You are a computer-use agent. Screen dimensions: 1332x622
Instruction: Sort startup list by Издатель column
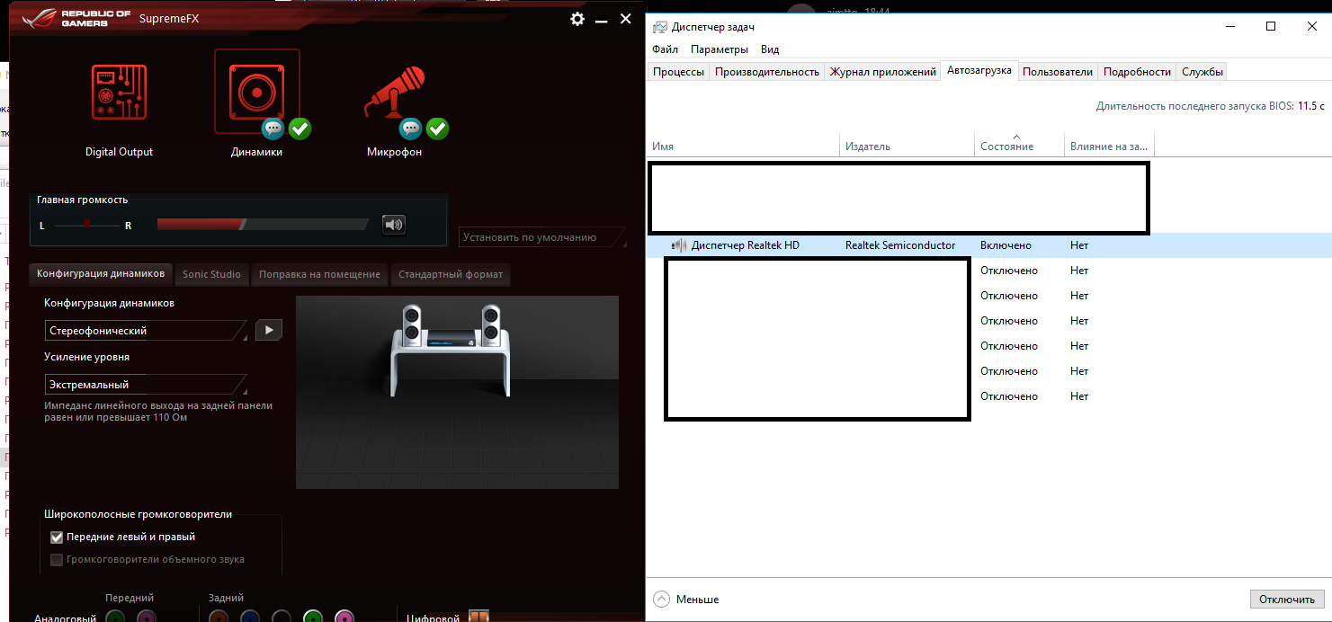click(x=907, y=146)
